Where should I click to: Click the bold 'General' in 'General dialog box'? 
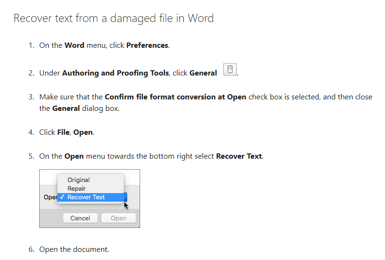click(x=66, y=108)
